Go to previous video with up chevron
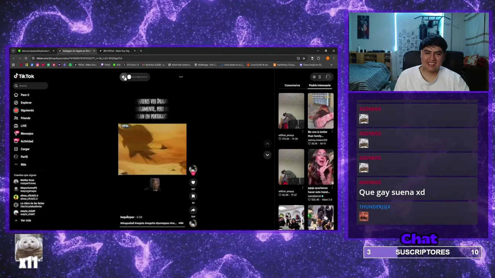Viewport: 495px width, 278px height. [x=267, y=144]
